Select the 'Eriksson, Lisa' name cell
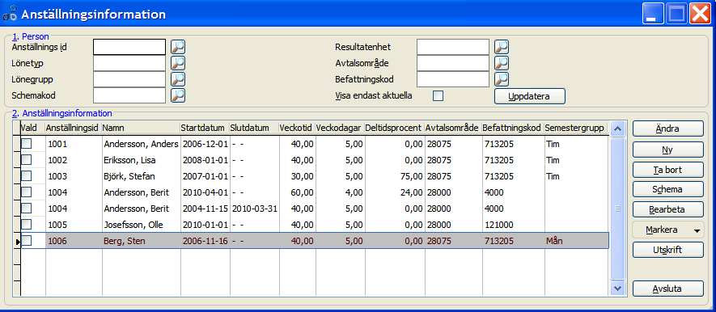 coord(141,160)
